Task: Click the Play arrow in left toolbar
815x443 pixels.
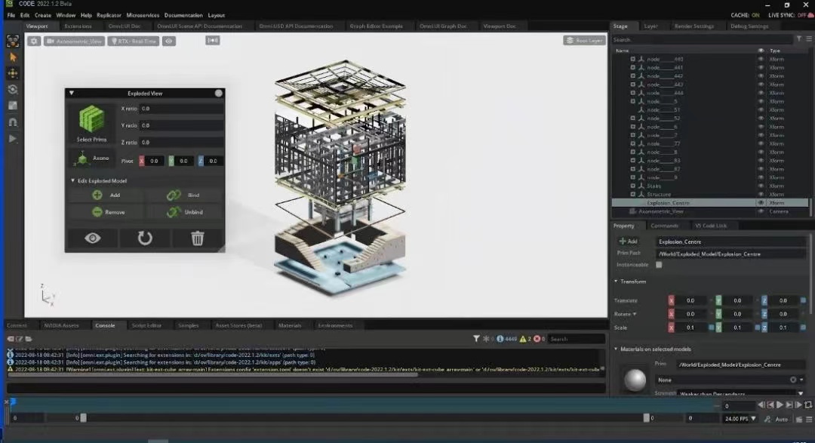Action: coord(13,139)
